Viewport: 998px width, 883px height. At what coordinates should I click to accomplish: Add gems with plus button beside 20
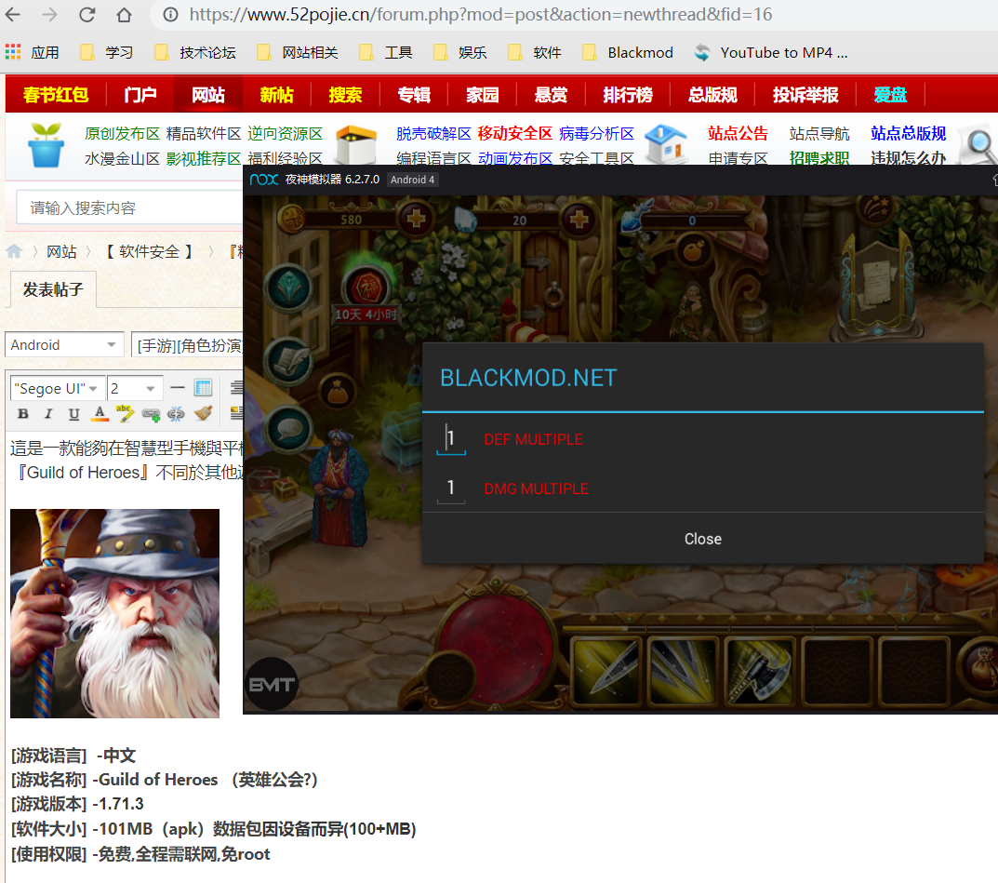click(579, 219)
